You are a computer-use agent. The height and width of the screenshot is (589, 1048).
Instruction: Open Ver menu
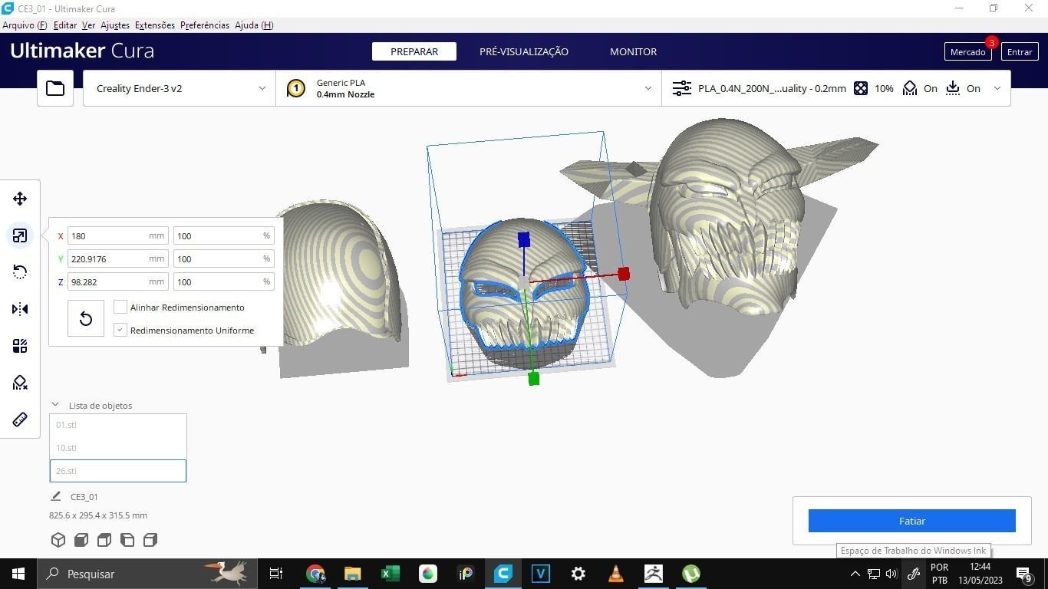(88, 25)
